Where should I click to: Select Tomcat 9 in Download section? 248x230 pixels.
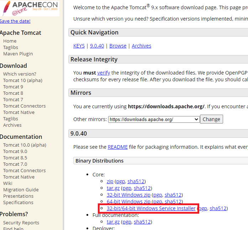click(x=13, y=87)
